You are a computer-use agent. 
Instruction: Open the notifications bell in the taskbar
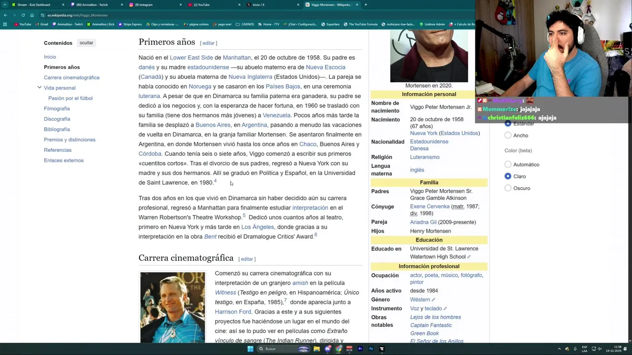tap(625, 349)
